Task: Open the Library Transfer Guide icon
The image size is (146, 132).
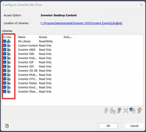Action: (x=132, y=111)
